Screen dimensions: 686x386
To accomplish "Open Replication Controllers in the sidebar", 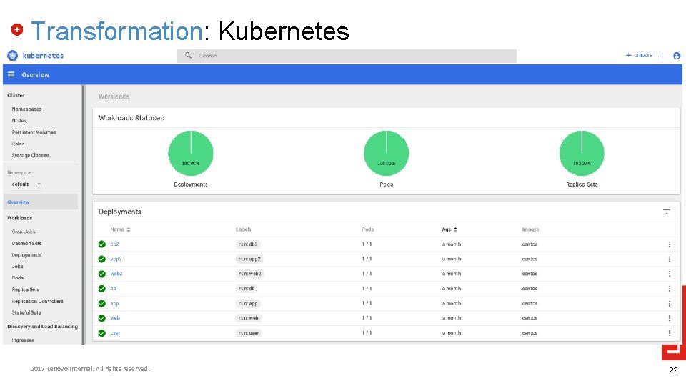I will point(38,301).
